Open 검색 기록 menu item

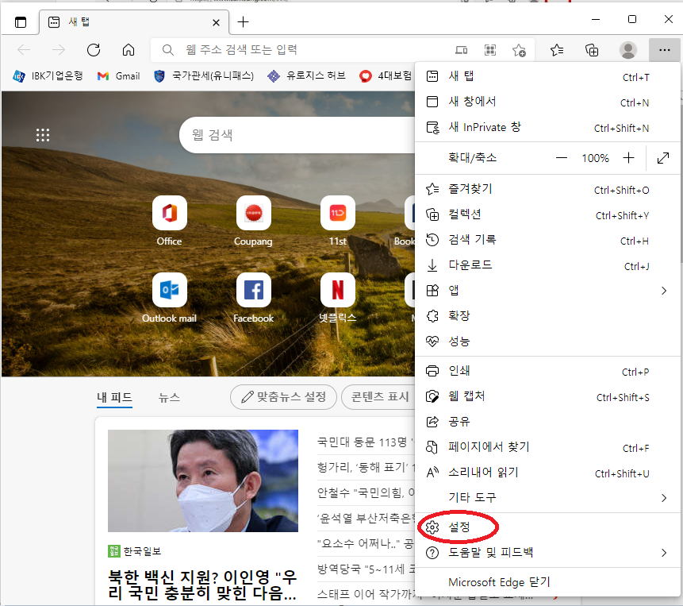[x=547, y=240]
